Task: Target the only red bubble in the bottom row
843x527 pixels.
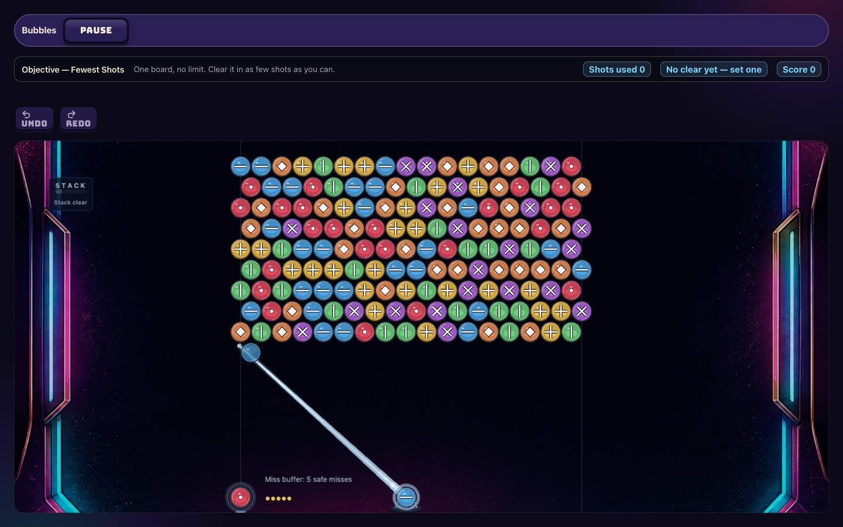Action: coord(365,332)
